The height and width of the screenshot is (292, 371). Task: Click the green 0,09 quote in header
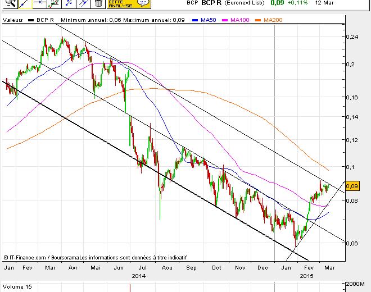(x=277, y=3)
